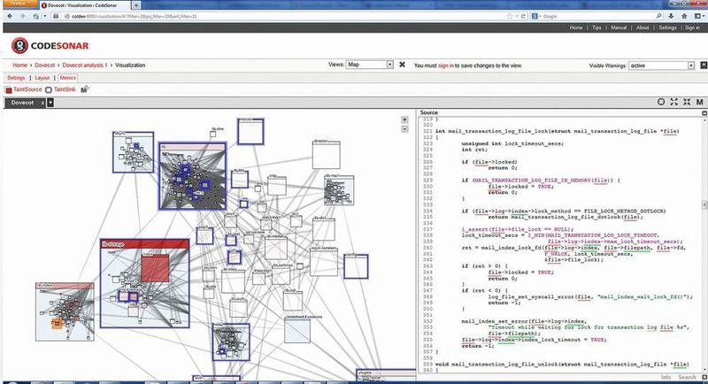Click the circle icon in visualization toolbar
The height and width of the screenshot is (384, 708).
661,102
